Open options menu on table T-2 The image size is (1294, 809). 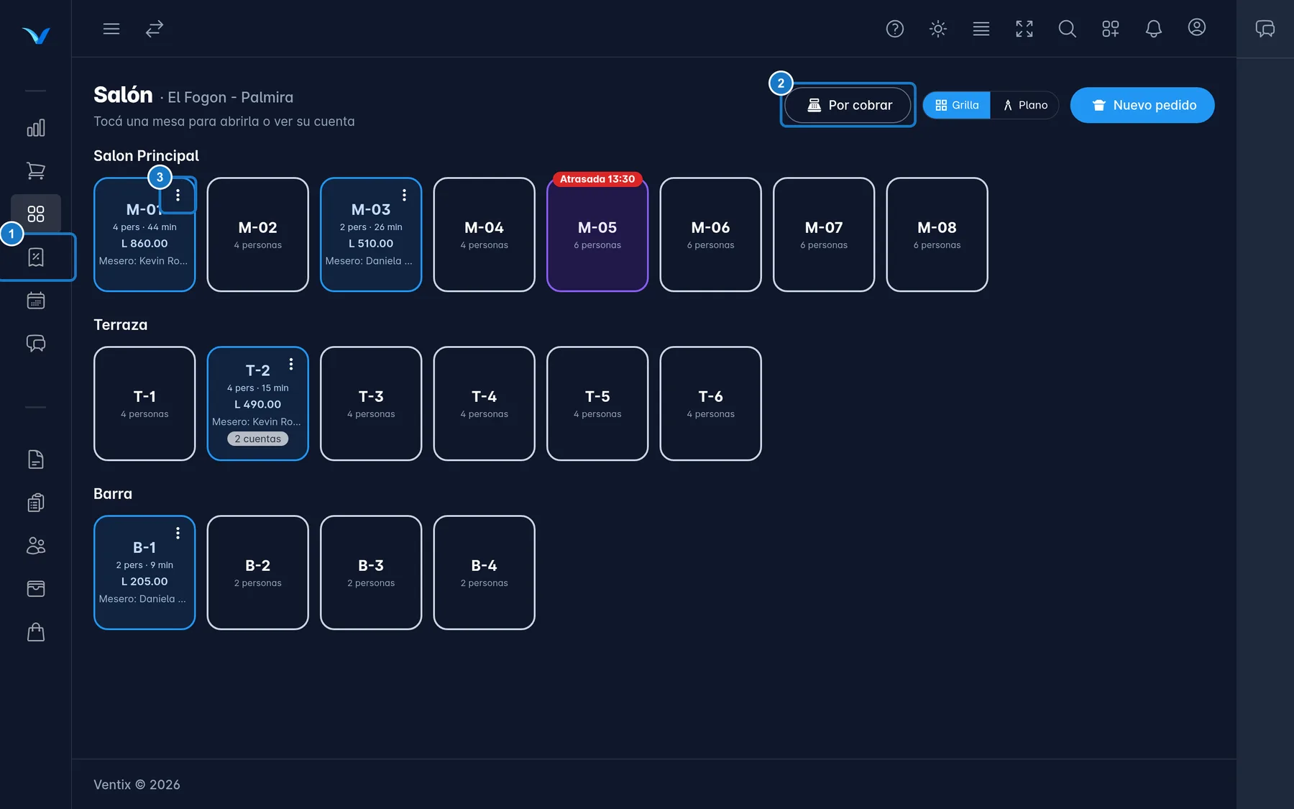tap(291, 364)
